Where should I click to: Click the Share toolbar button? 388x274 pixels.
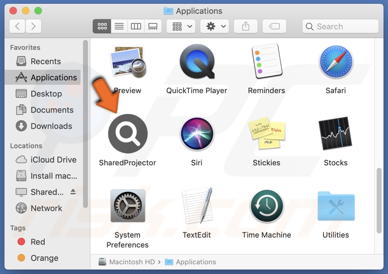pos(246,26)
